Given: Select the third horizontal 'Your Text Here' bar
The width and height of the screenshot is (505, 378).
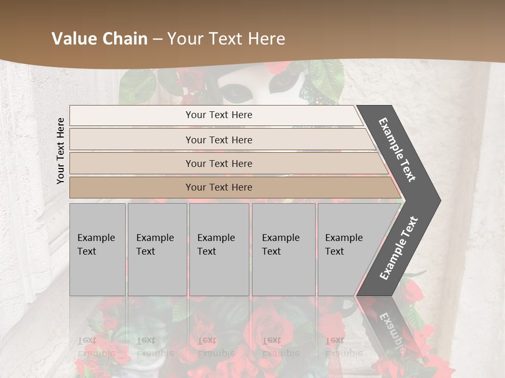Looking at the screenshot, I should tap(219, 163).
